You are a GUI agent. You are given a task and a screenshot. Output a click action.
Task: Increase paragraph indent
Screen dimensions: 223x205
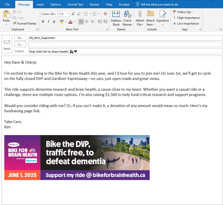tap(105, 22)
